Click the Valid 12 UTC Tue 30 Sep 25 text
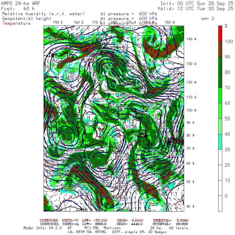The width and height of the screenshot is (235, 235). pos(197,8)
